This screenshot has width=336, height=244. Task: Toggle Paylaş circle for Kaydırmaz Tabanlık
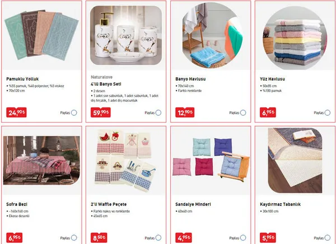coord(328,238)
